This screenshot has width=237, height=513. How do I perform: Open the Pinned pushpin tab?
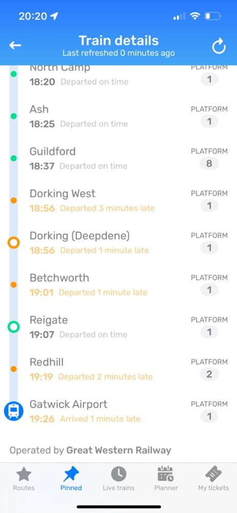(71, 479)
